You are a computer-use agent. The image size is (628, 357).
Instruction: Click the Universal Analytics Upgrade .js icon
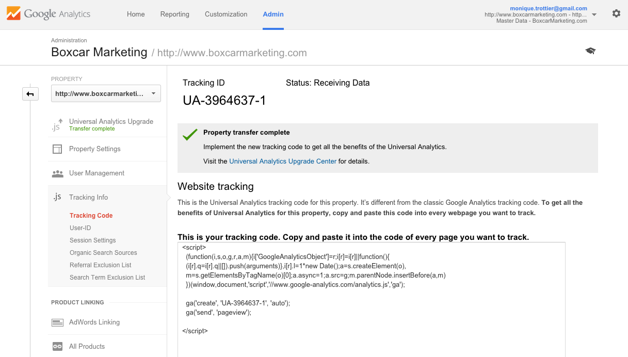tap(57, 125)
